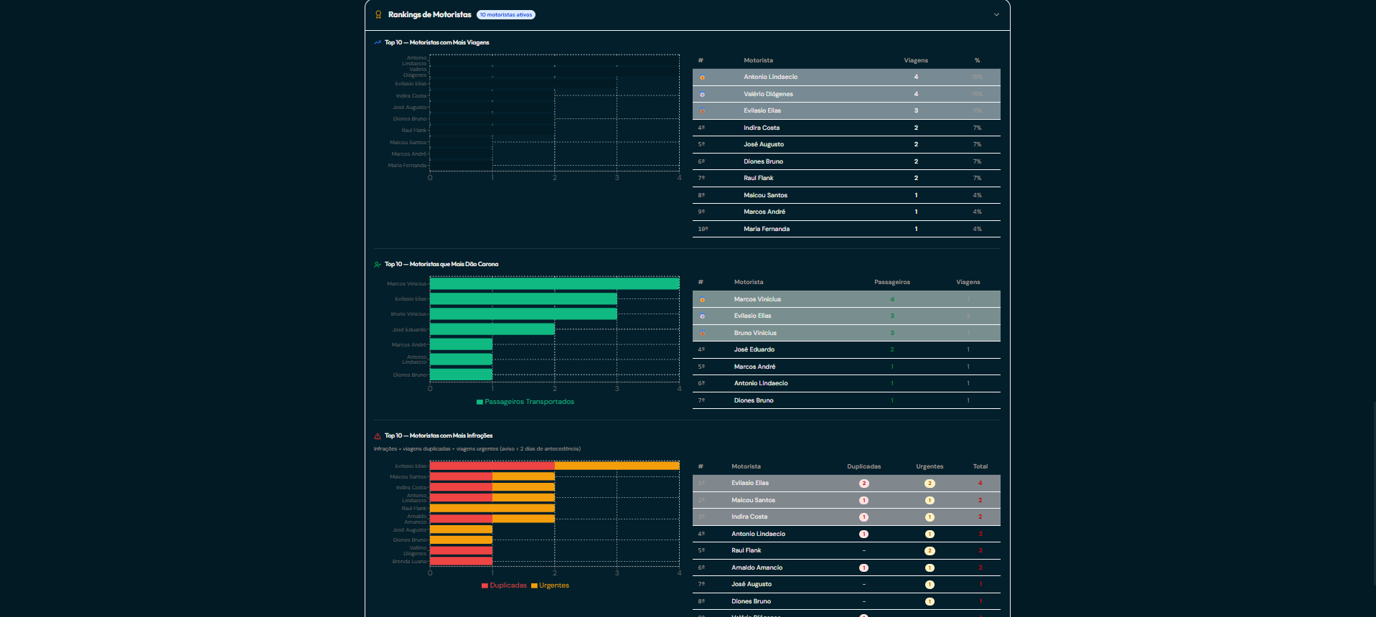
Task: Click the Duplicadas badge '2' for Evilasio Elias
Action: tap(863, 484)
